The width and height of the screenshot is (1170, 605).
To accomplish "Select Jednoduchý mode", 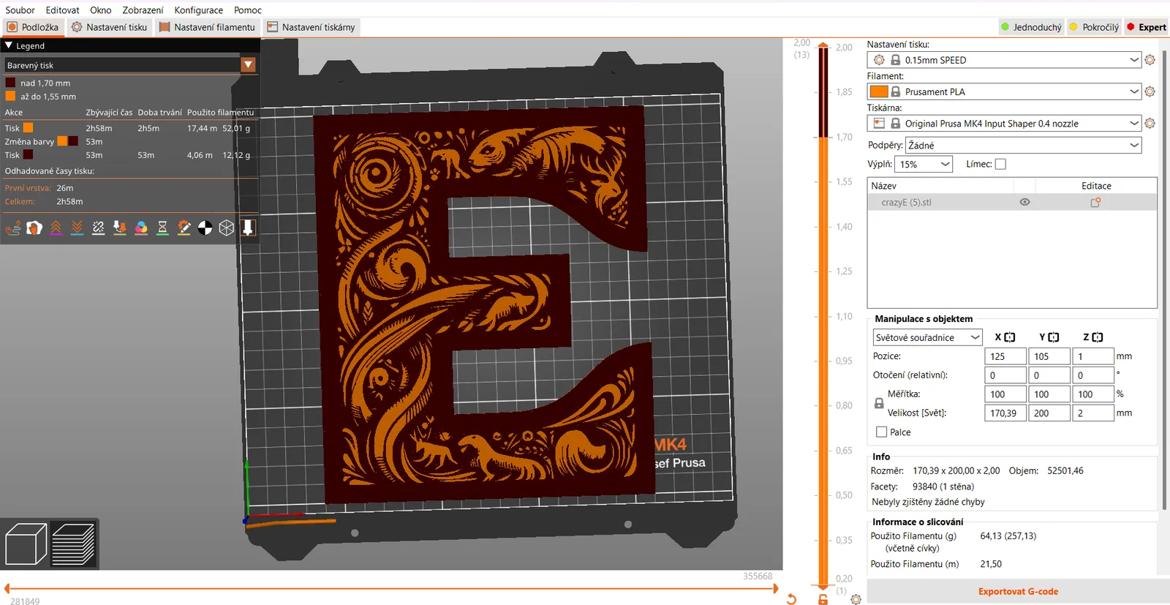I will [1031, 27].
